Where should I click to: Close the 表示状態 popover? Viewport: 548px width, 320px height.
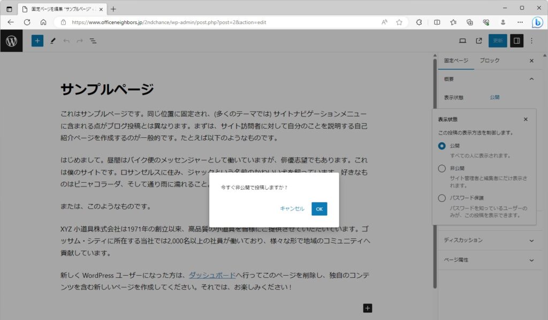tap(526, 120)
